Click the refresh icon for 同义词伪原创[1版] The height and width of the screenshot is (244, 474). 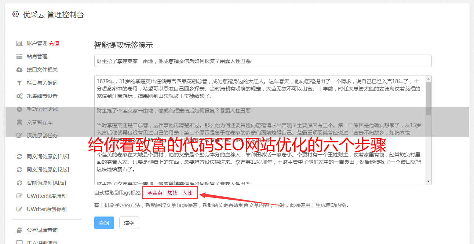pyautogui.click(x=19, y=156)
